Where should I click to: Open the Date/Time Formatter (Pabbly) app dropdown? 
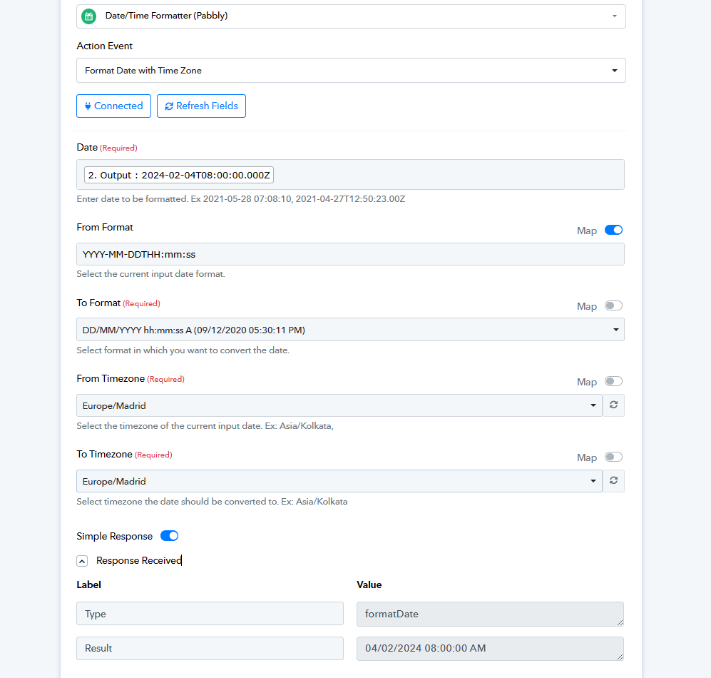pyautogui.click(x=351, y=16)
